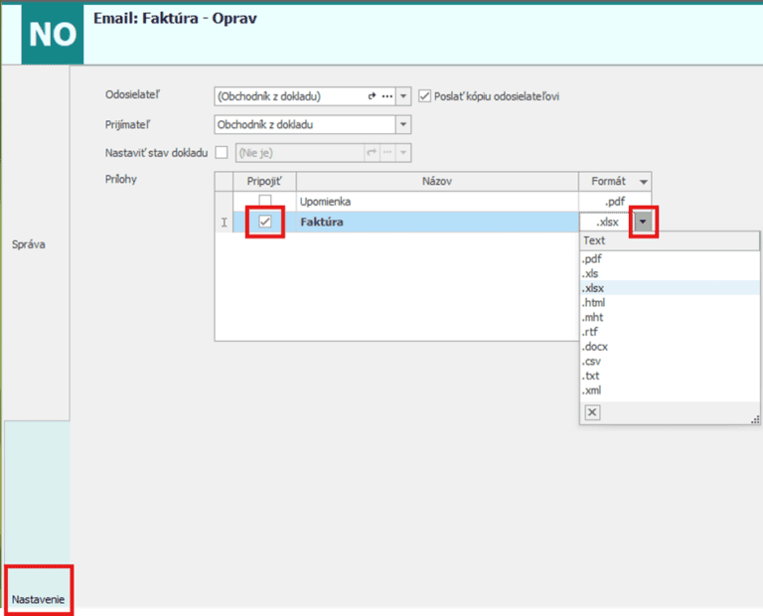
Task: Click the Názov column header
Action: coord(436,182)
